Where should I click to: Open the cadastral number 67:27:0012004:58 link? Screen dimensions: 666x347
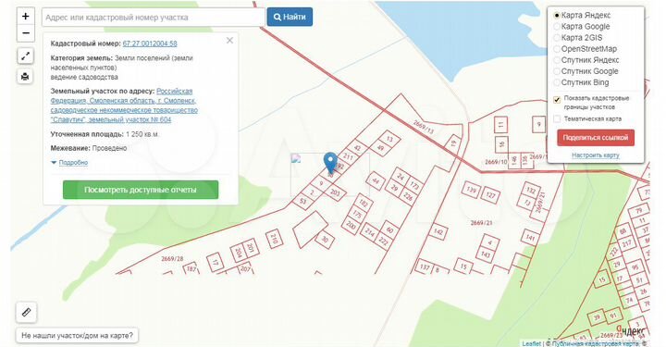pyautogui.click(x=150, y=43)
